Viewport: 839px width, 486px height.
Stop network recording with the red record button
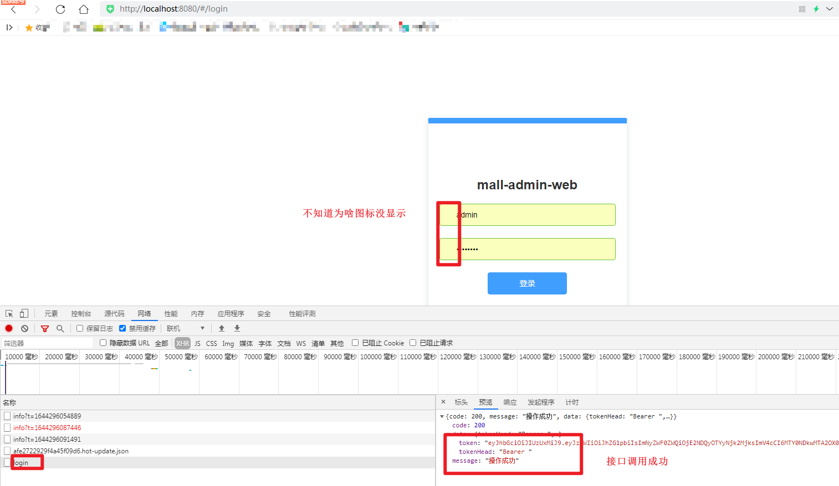(8, 328)
